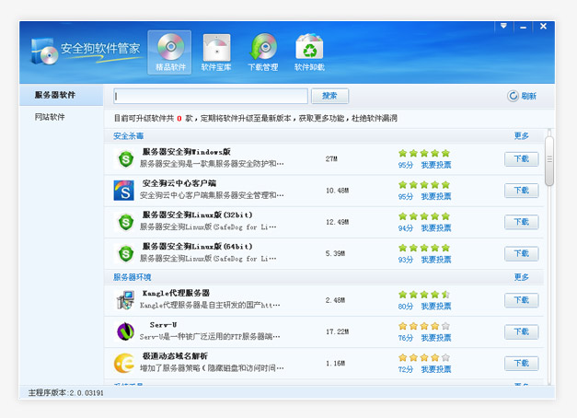
Task: Click the 服务器安全狗Windows版 app icon
Action: pos(124,159)
